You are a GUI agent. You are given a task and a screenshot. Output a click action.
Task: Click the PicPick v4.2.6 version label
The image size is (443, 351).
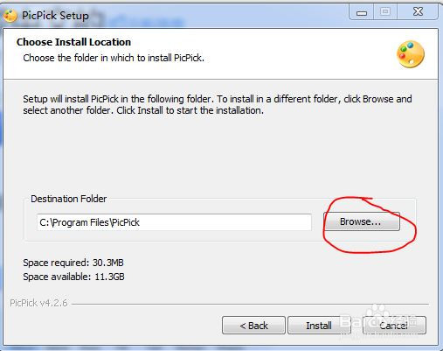coord(38,303)
